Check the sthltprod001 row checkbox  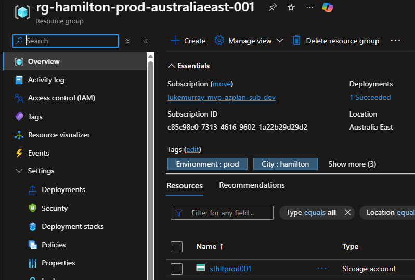(177, 269)
